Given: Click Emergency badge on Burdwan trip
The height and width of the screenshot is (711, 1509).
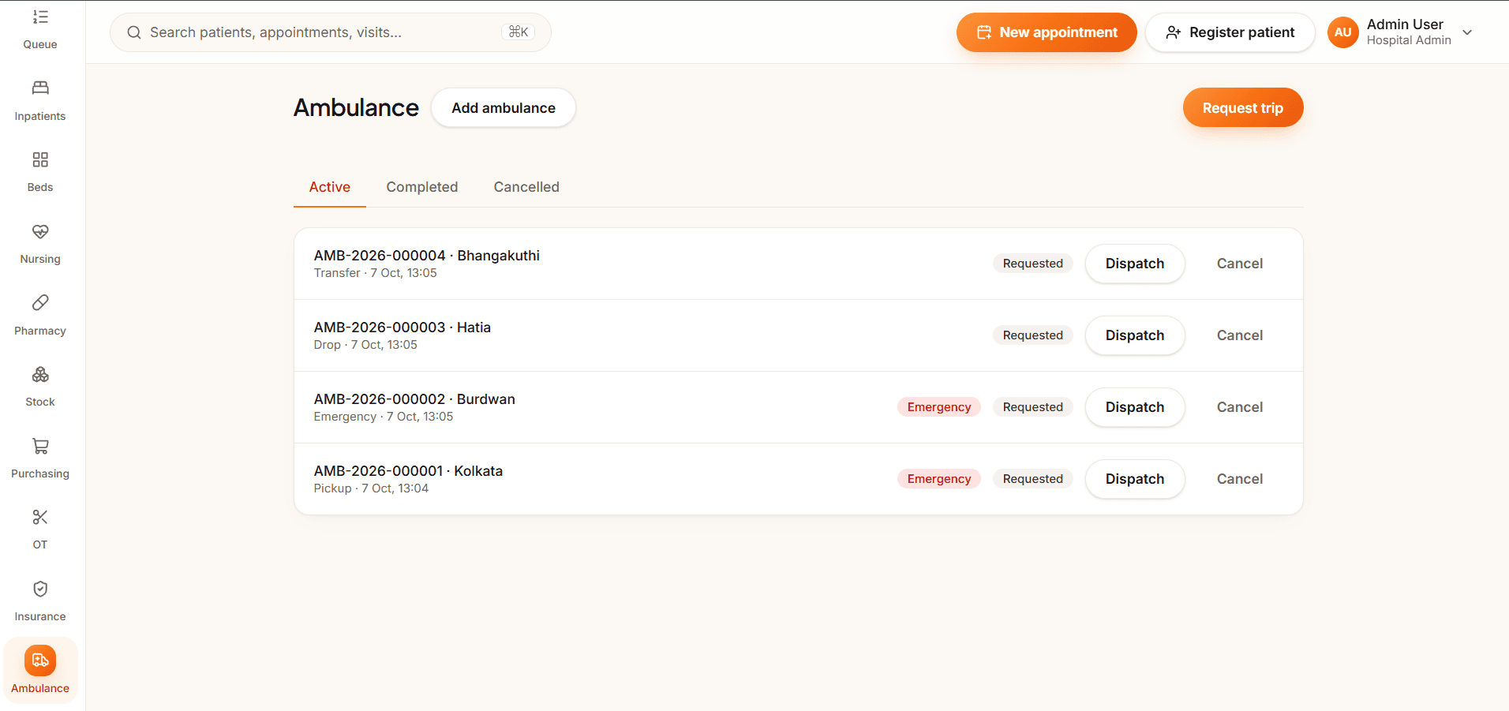Looking at the screenshot, I should click(939, 407).
